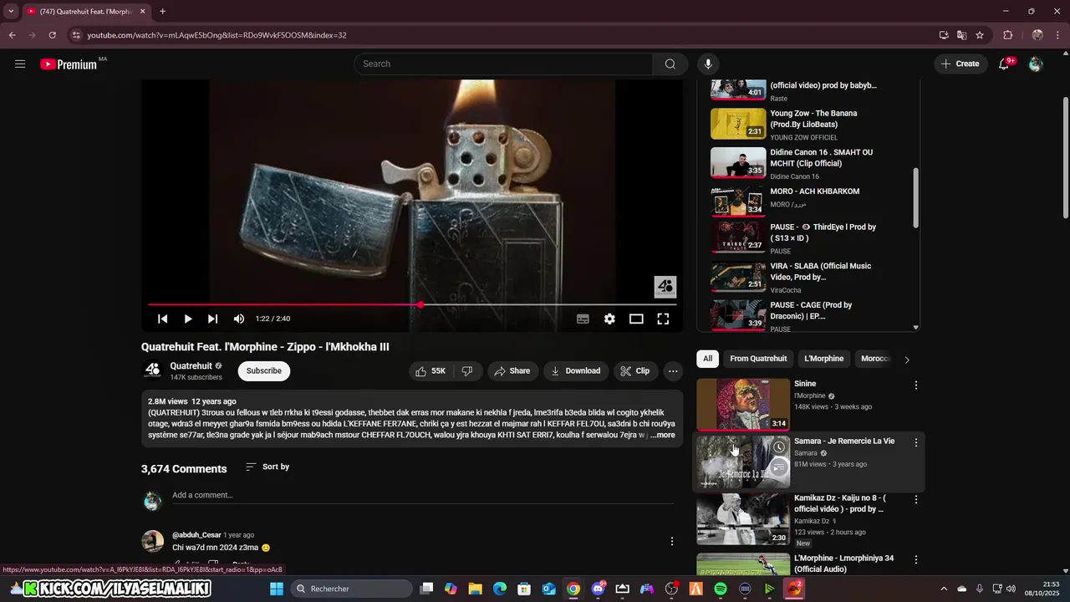
Task: Enter full screen mode
Action: pyautogui.click(x=663, y=319)
